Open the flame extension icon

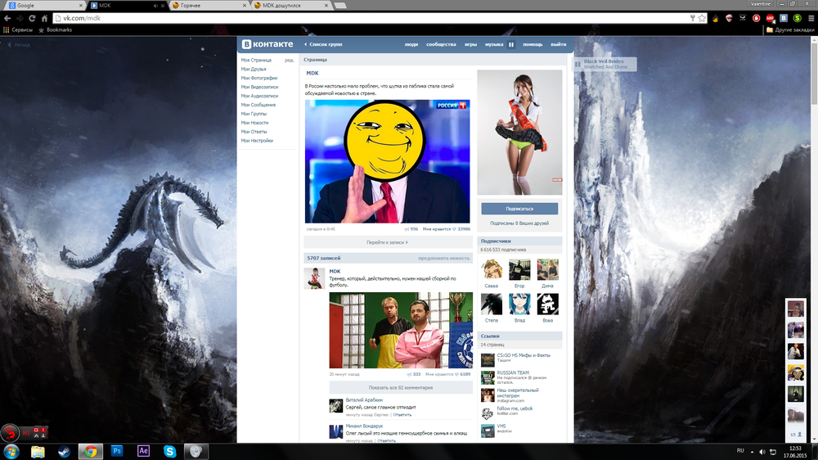[x=715, y=18]
